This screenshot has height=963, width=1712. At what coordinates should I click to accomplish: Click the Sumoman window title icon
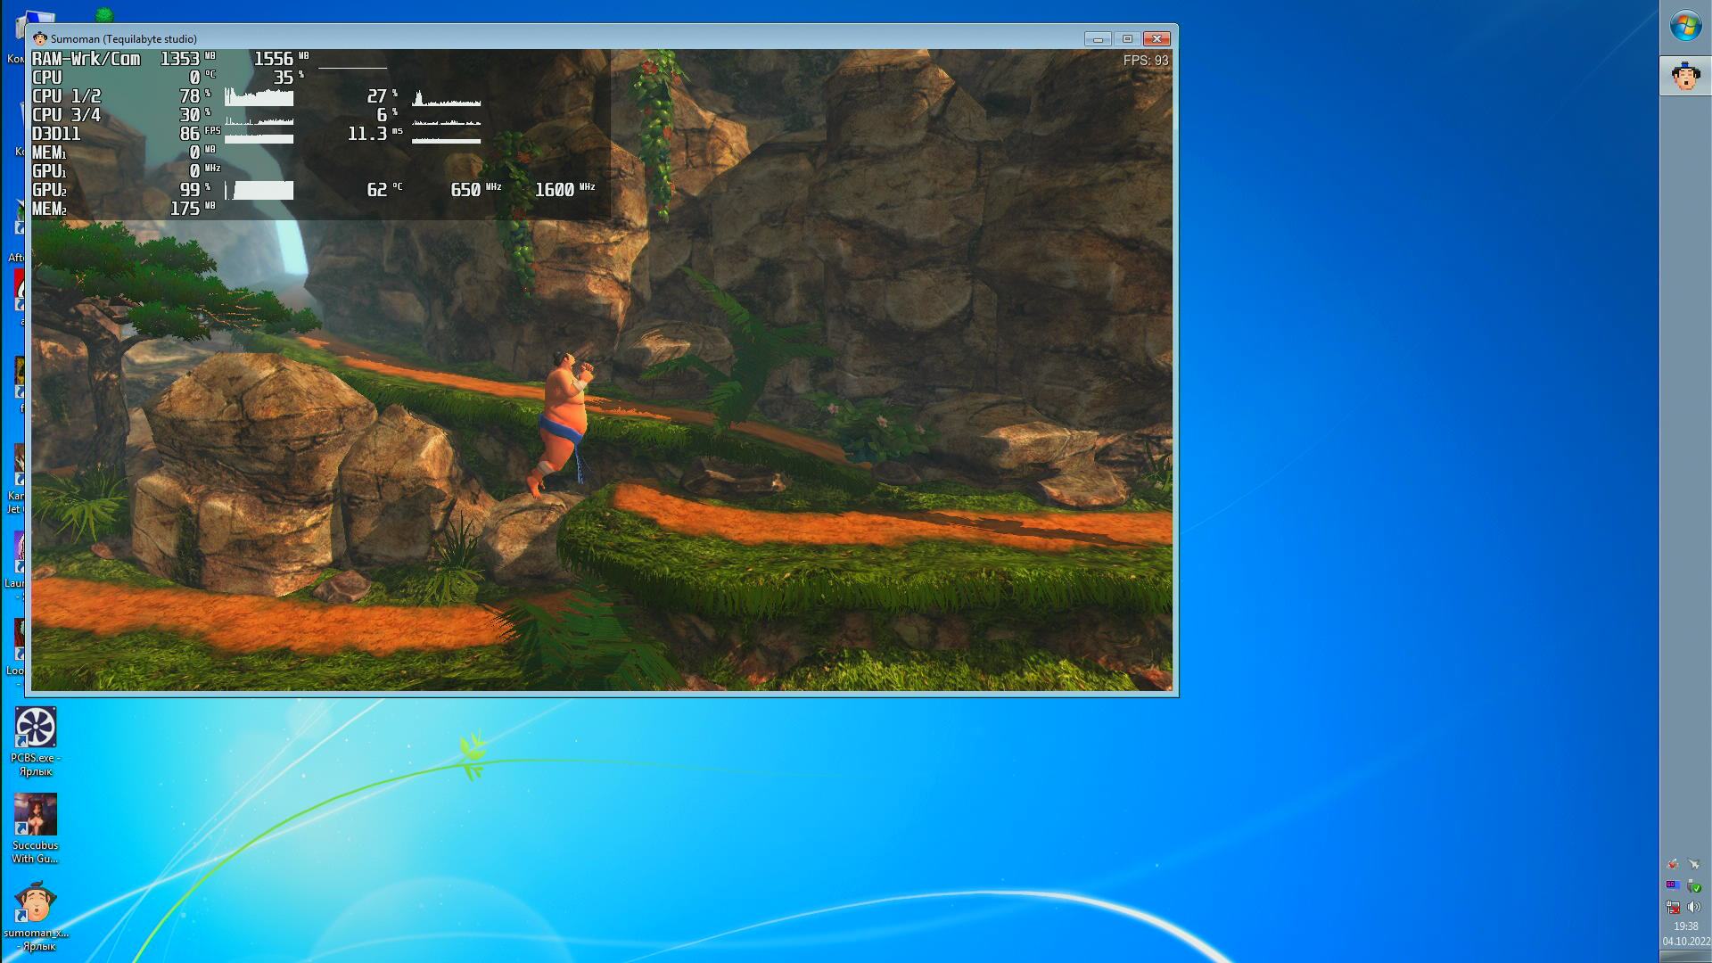coord(39,38)
